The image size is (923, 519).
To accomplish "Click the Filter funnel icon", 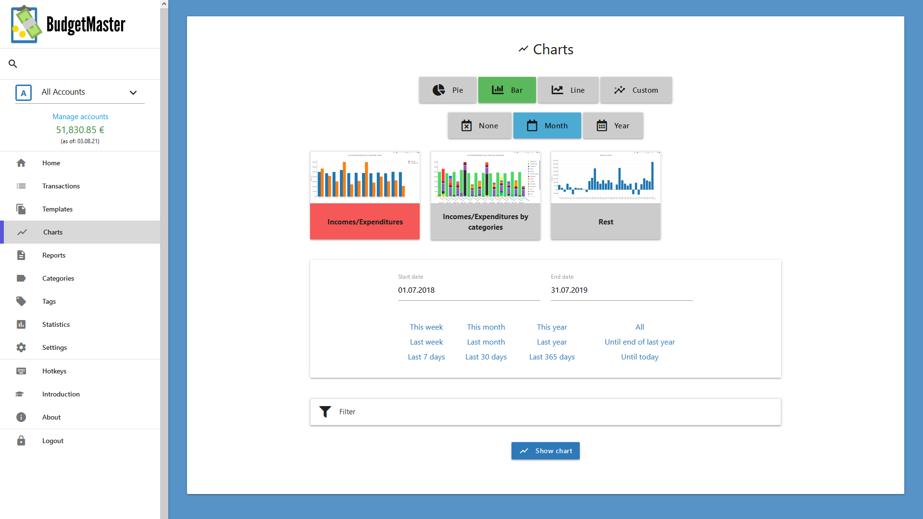I will (x=325, y=412).
